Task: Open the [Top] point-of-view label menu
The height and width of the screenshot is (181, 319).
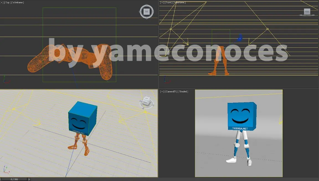Action: (7, 2)
